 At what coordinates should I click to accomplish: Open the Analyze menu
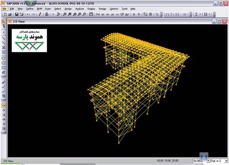[80, 8]
